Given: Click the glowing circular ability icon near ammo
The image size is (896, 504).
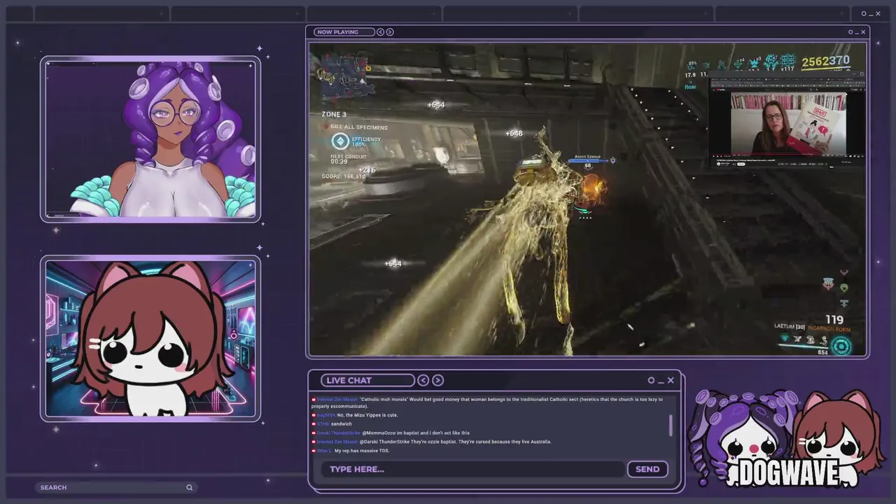Looking at the screenshot, I should (x=841, y=346).
